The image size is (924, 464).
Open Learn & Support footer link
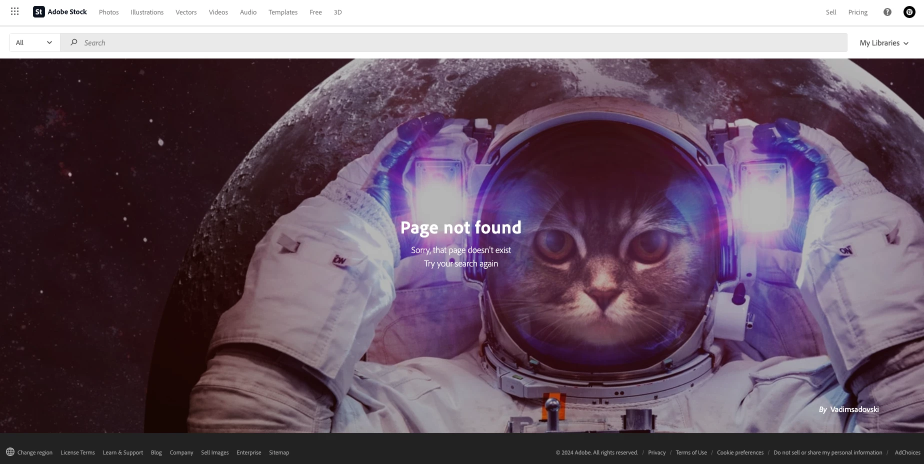pyautogui.click(x=123, y=452)
